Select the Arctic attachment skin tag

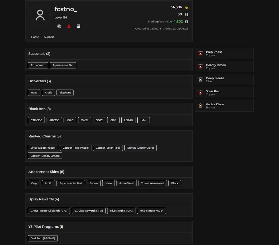(48, 183)
